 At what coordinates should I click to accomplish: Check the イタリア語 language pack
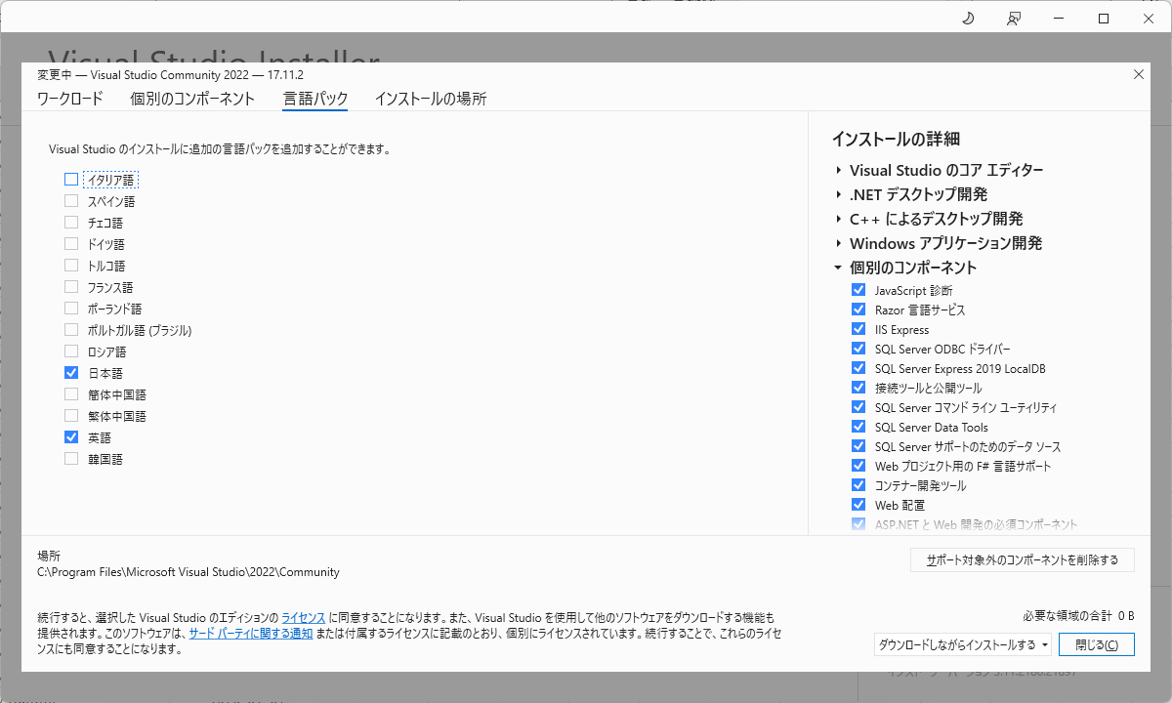71,180
